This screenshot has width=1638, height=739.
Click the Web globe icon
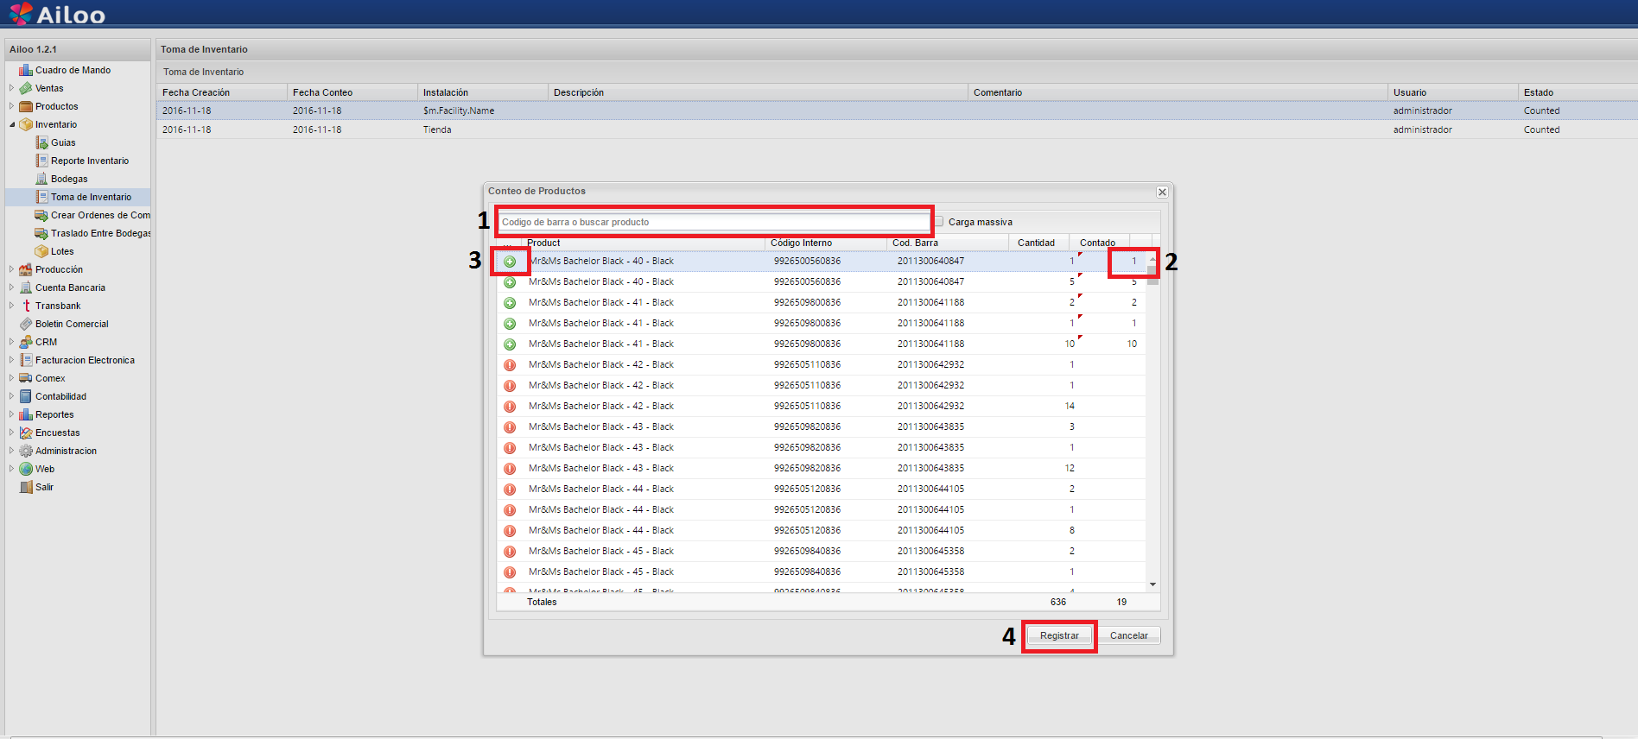click(26, 469)
